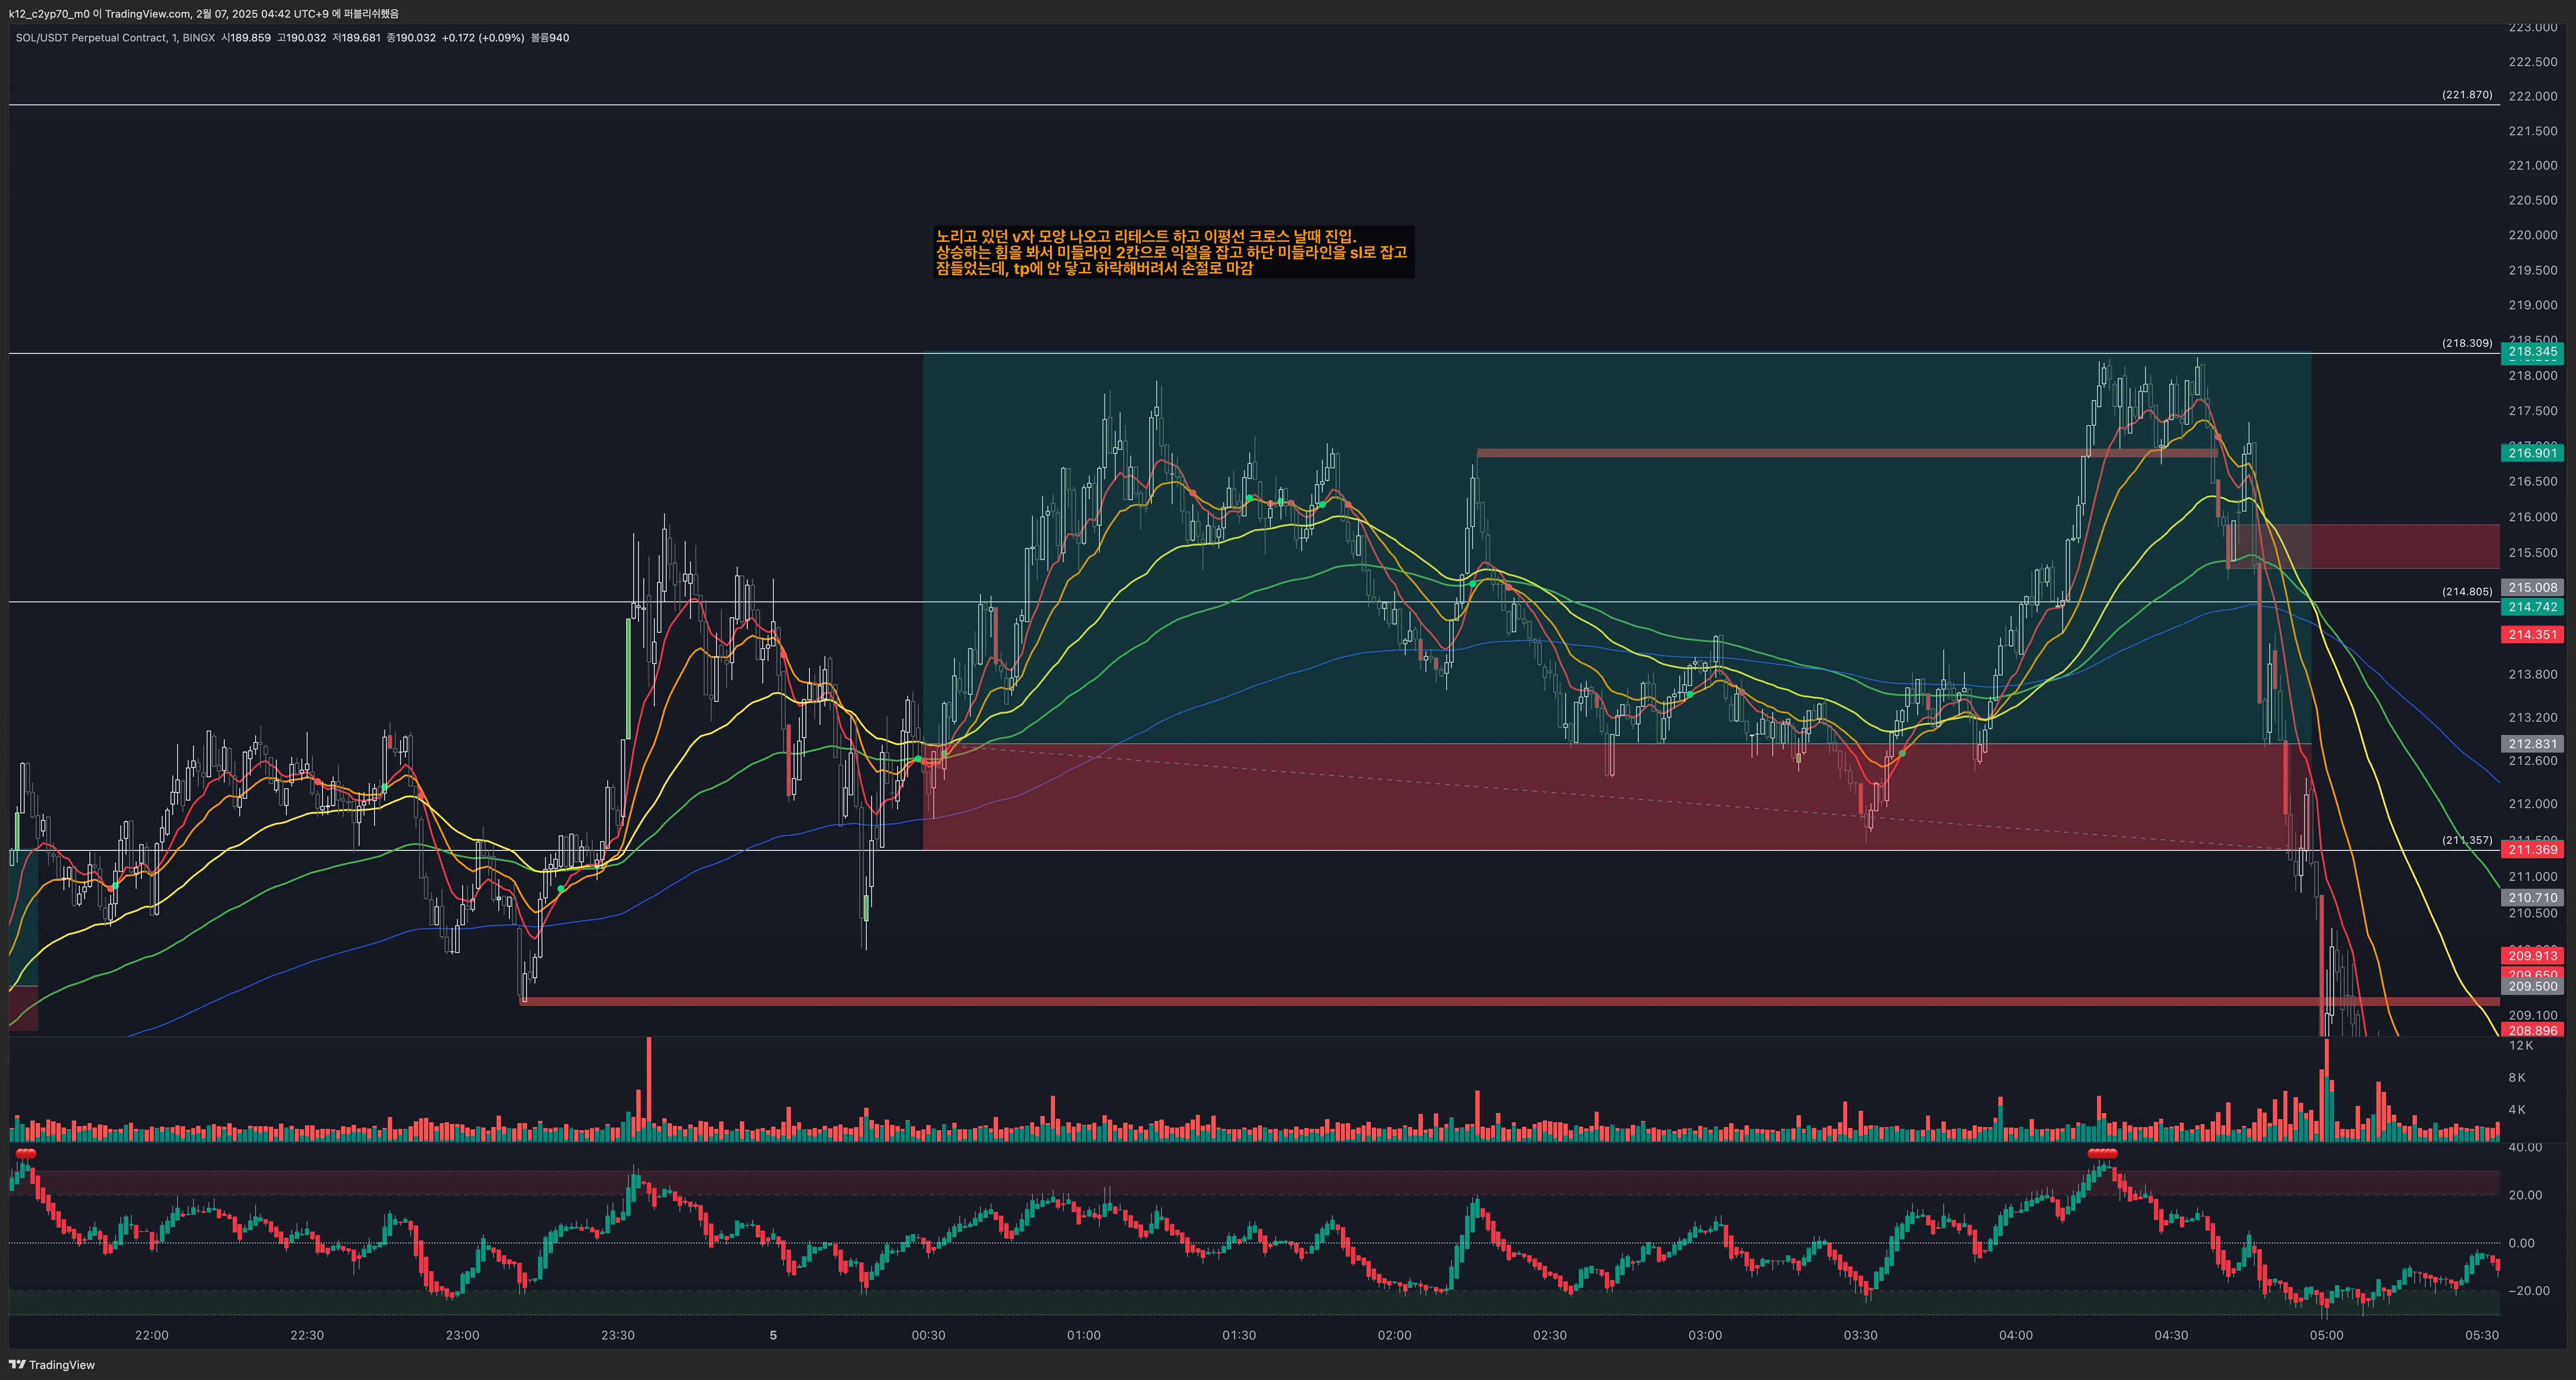Click the 222.500 price axis tick
Viewport: 2576px width, 1380px height.
coord(2532,62)
